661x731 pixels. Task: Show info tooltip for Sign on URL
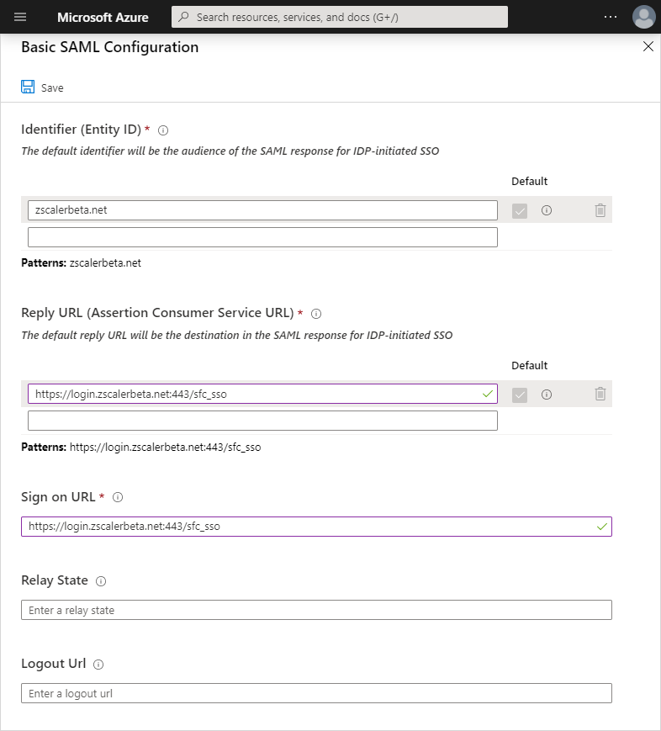tap(118, 497)
